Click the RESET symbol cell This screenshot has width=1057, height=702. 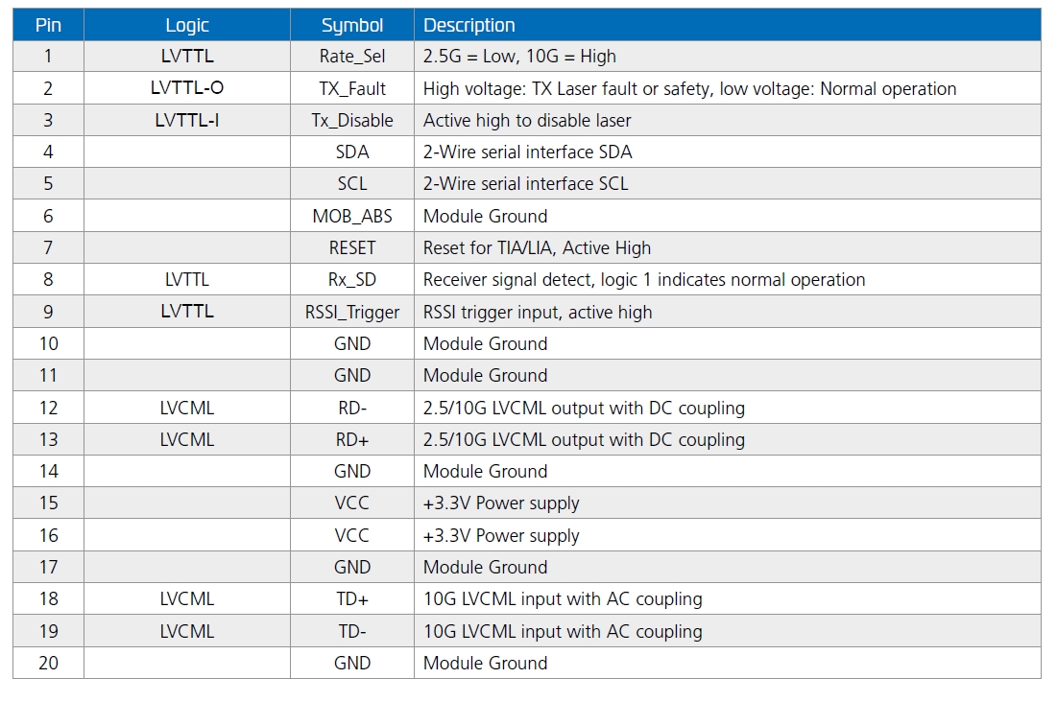click(352, 247)
